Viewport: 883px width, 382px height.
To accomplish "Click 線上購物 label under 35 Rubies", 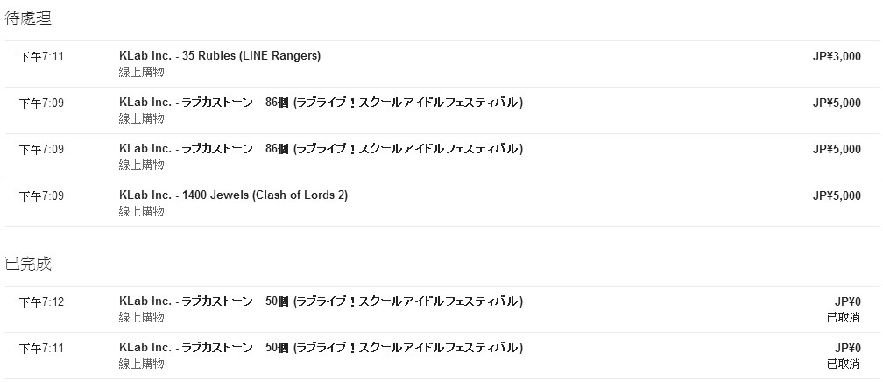I will [x=141, y=72].
